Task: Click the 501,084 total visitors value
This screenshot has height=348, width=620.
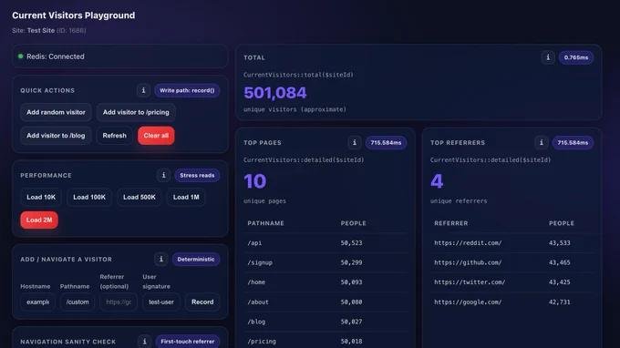Action: point(275,93)
